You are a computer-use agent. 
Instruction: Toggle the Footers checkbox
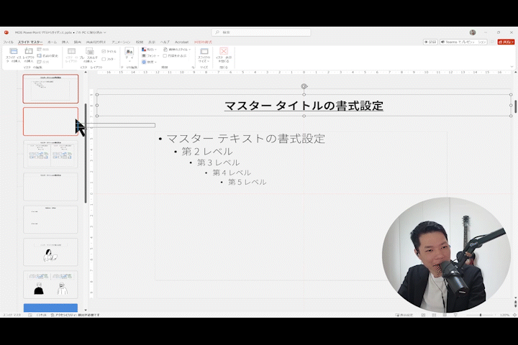click(x=104, y=58)
